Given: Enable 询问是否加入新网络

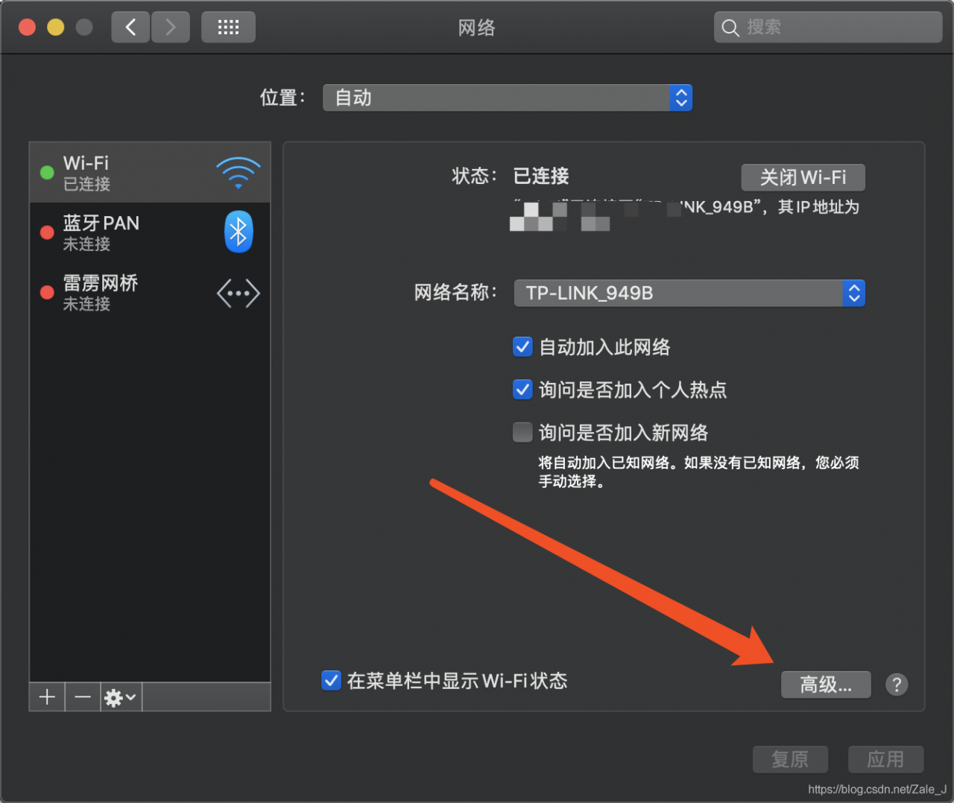Looking at the screenshot, I should point(522,432).
